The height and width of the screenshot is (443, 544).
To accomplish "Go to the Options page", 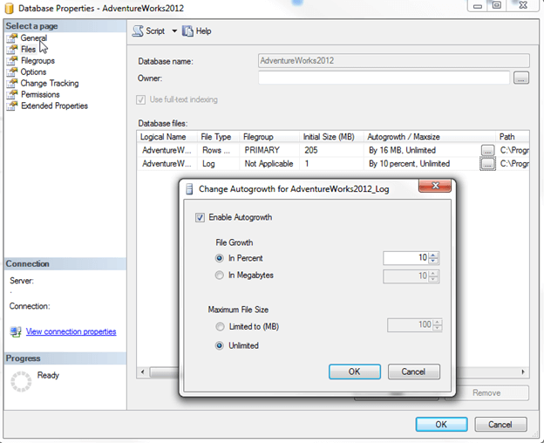I will tap(33, 72).
